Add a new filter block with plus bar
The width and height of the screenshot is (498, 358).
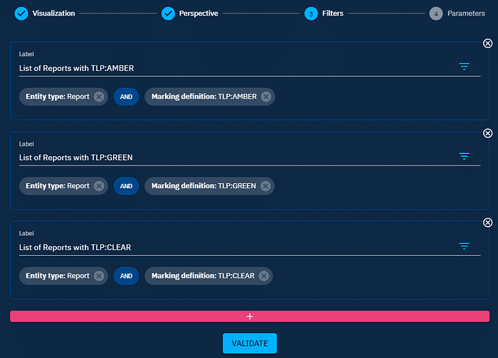pos(249,316)
